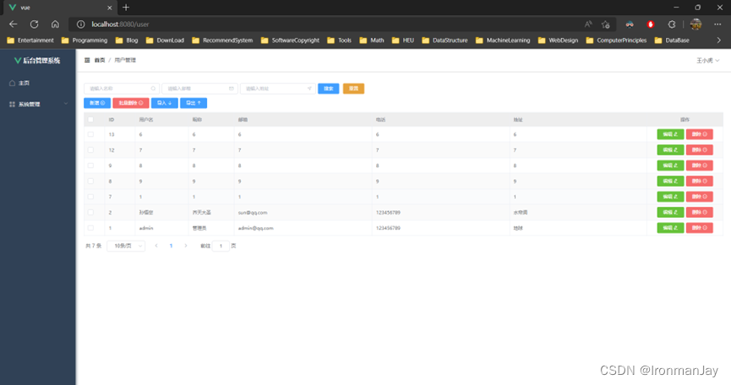This screenshot has width=731, height=385.
Task: Open the browser extensions puzzle icon
Action: (x=672, y=24)
